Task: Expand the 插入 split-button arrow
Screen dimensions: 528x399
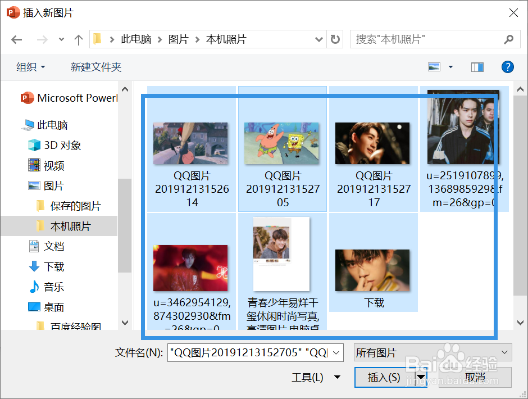Action: pos(420,377)
